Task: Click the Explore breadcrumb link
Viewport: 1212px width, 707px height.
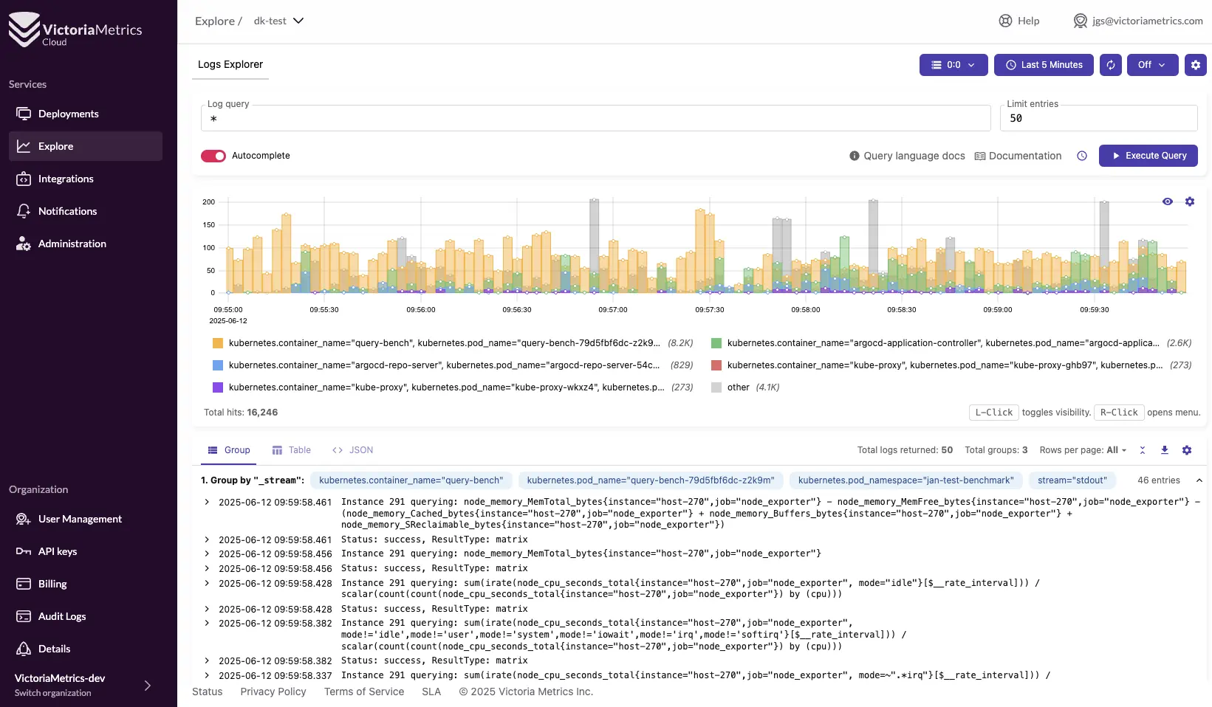Action: pyautogui.click(x=215, y=21)
